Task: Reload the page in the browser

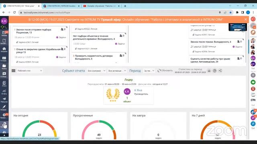Action: 14,12
